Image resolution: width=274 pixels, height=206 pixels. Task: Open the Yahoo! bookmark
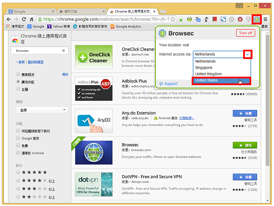pos(59,27)
